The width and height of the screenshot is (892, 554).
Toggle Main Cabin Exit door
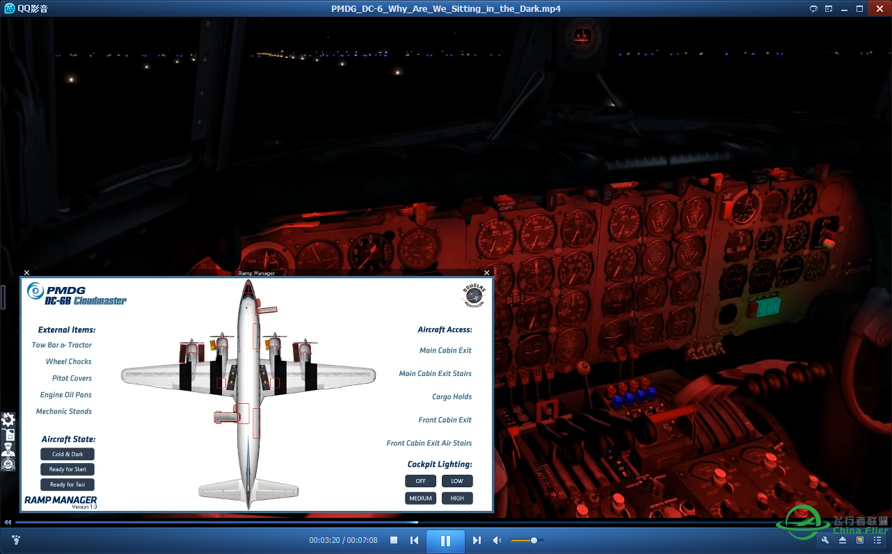coord(445,350)
